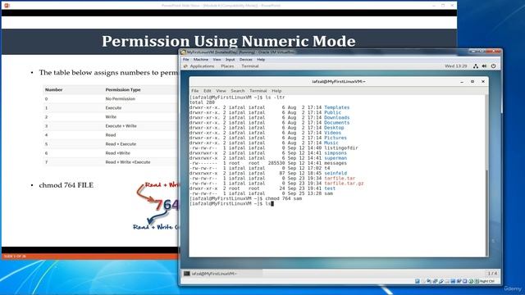Open terminal Help menu
Image resolution: width=525 pixels, height=295 pixels.
click(276, 91)
